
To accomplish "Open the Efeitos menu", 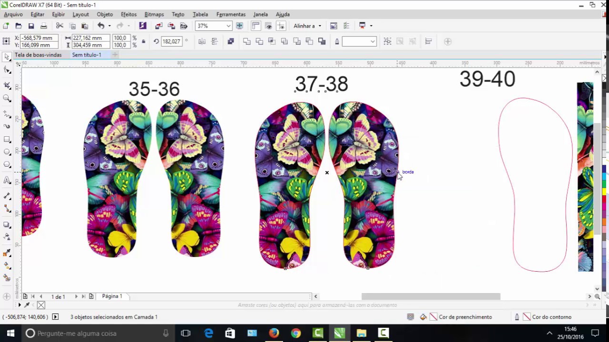I will pyautogui.click(x=128, y=14).
